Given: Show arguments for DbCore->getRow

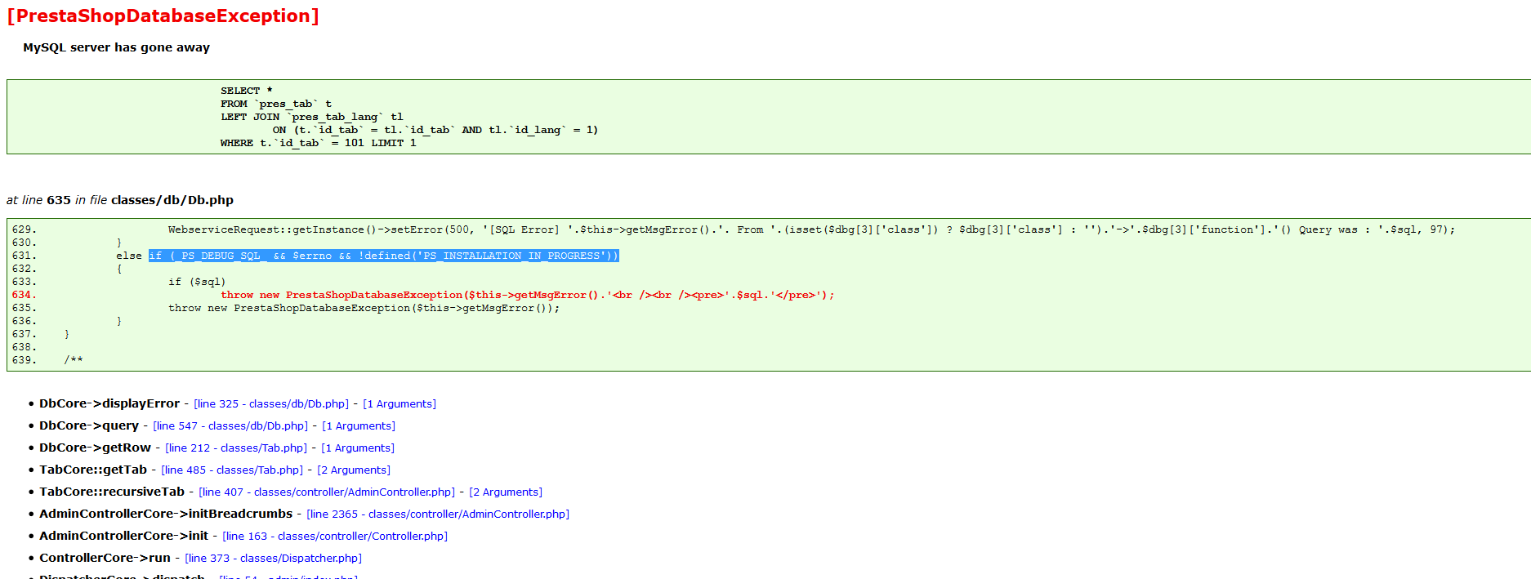Looking at the screenshot, I should pyautogui.click(x=358, y=448).
